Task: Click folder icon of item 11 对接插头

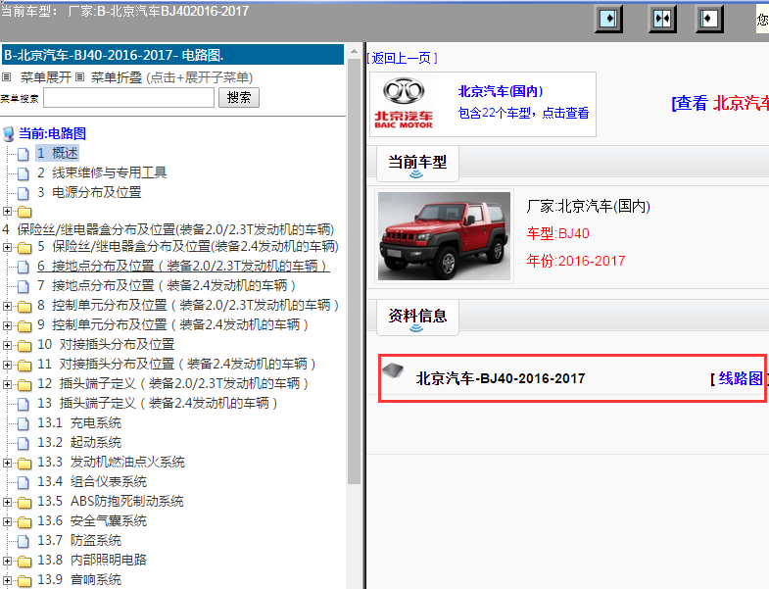Action: (24, 366)
